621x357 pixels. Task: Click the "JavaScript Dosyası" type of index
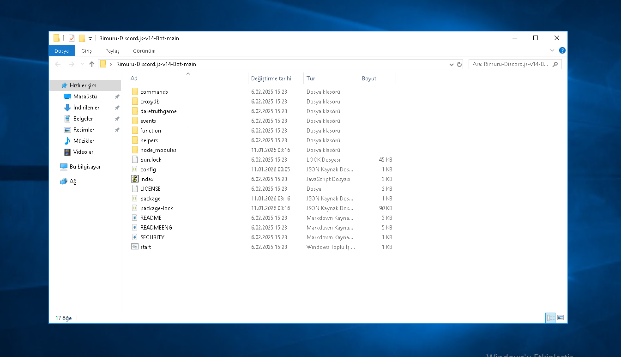328,179
